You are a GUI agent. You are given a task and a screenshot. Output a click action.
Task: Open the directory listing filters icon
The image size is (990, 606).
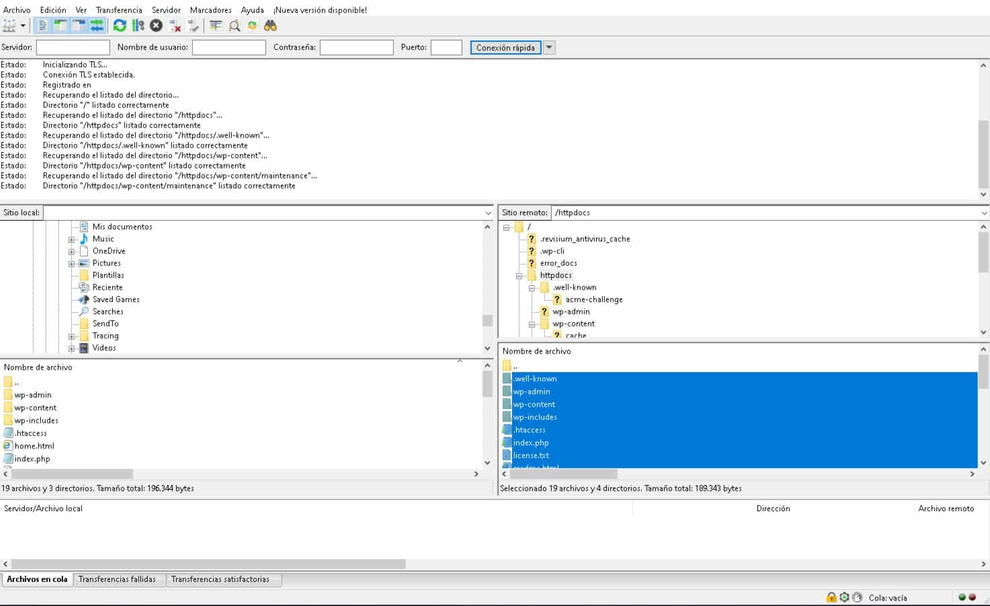(x=216, y=26)
